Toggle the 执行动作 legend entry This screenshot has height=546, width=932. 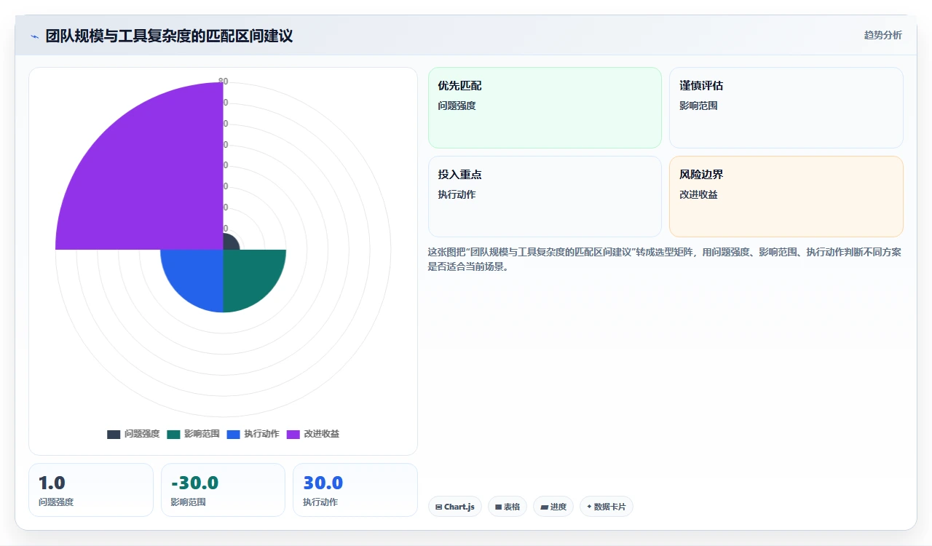click(253, 434)
